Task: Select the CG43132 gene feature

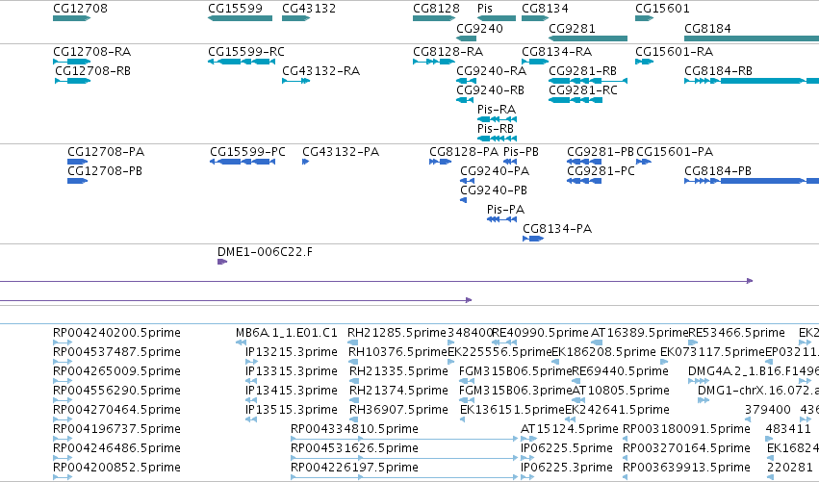Action: tap(295, 18)
